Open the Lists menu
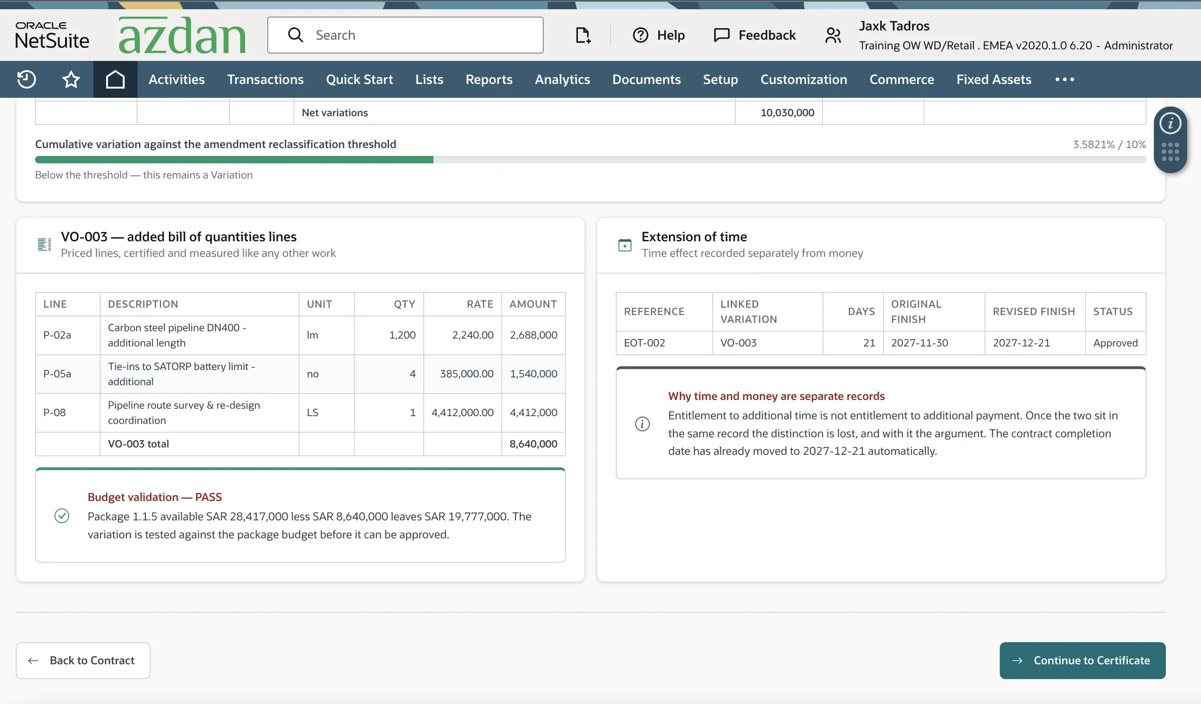The image size is (1201, 704). 429,79
